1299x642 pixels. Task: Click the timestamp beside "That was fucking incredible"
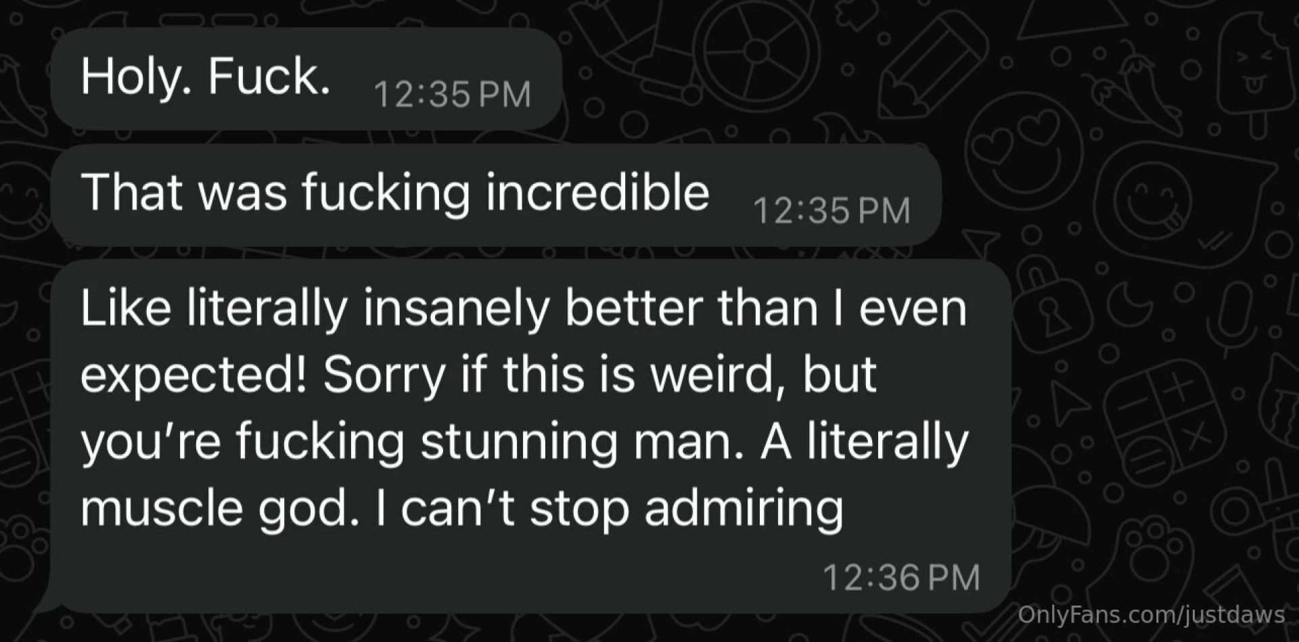(x=831, y=210)
